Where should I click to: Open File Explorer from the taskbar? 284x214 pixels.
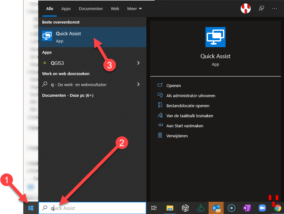(x=170, y=208)
